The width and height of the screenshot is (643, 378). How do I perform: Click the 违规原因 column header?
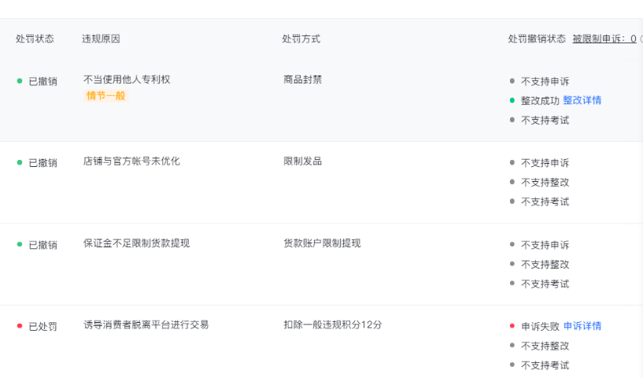[101, 39]
